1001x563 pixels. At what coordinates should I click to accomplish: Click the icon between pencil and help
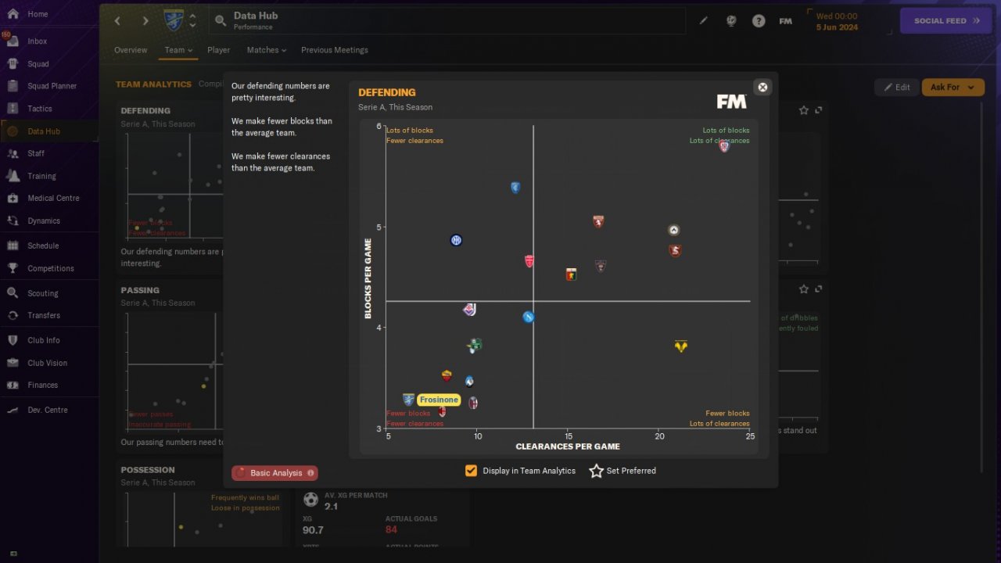(731, 21)
